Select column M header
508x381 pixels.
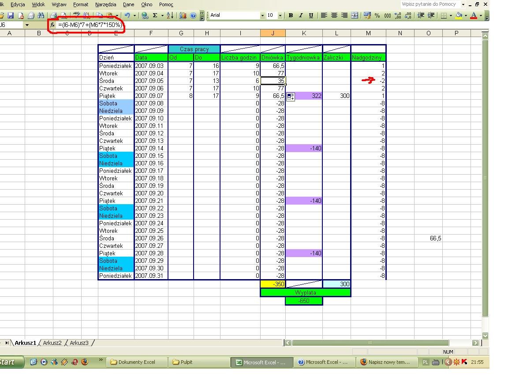point(368,33)
